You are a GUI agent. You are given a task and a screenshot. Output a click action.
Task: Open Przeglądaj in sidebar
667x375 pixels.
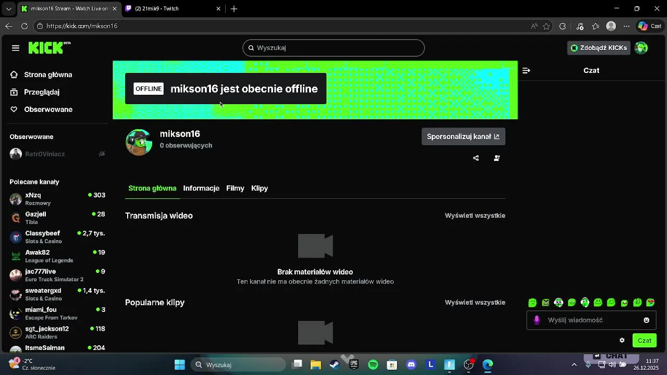[42, 92]
